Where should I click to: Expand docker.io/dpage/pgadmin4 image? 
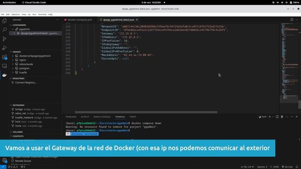pos(13,56)
